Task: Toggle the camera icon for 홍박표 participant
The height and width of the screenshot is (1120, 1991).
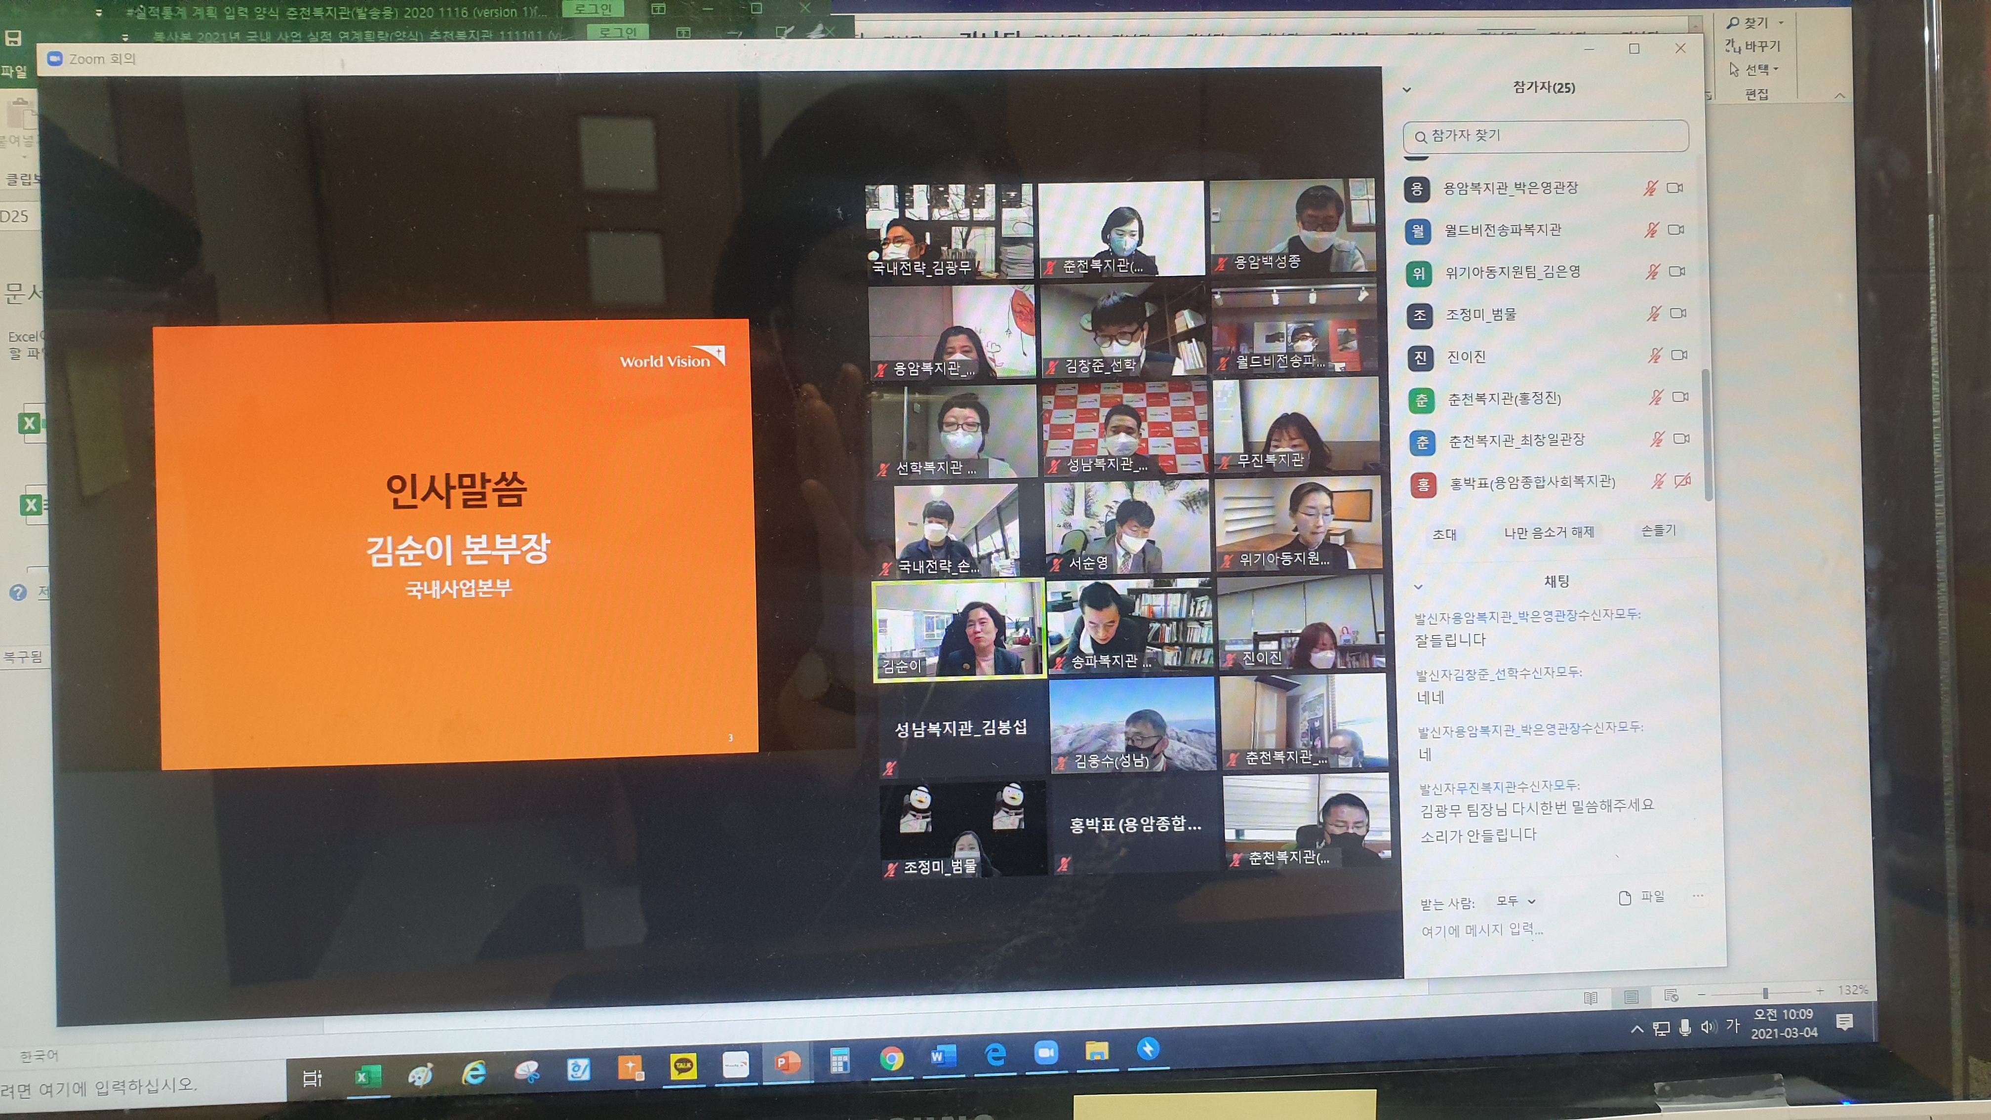Action: point(1682,481)
